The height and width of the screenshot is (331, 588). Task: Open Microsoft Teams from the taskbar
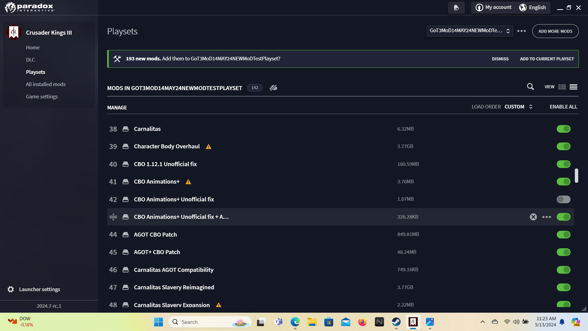(278, 322)
